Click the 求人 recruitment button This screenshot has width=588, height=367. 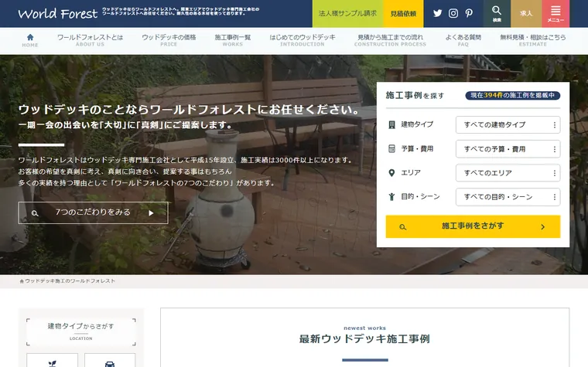[526, 13]
